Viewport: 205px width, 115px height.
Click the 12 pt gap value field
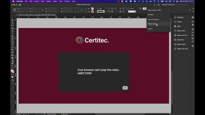[x=133, y=9]
